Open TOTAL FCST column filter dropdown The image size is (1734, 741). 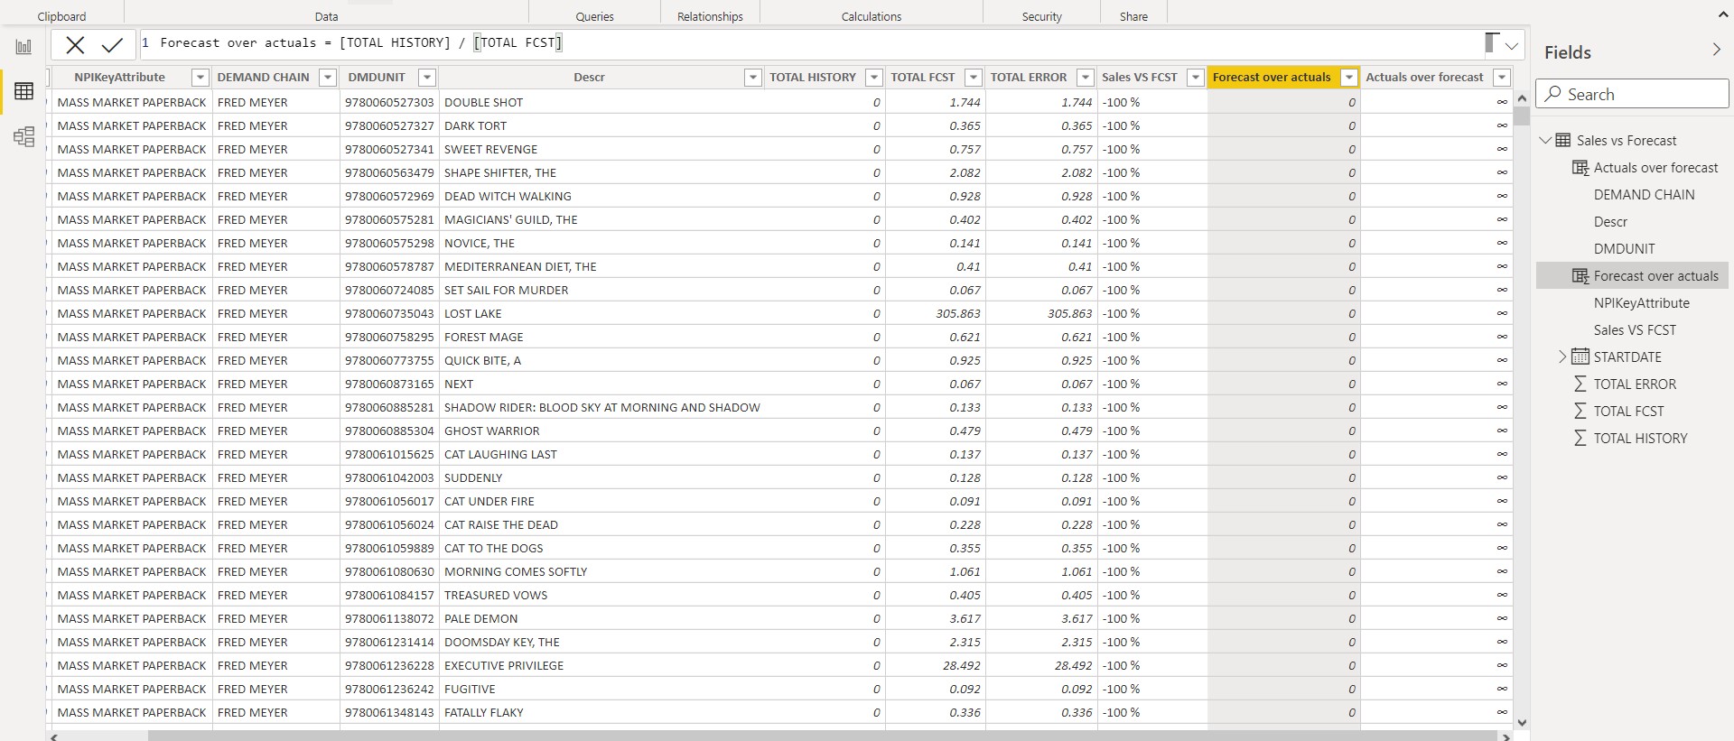973,78
